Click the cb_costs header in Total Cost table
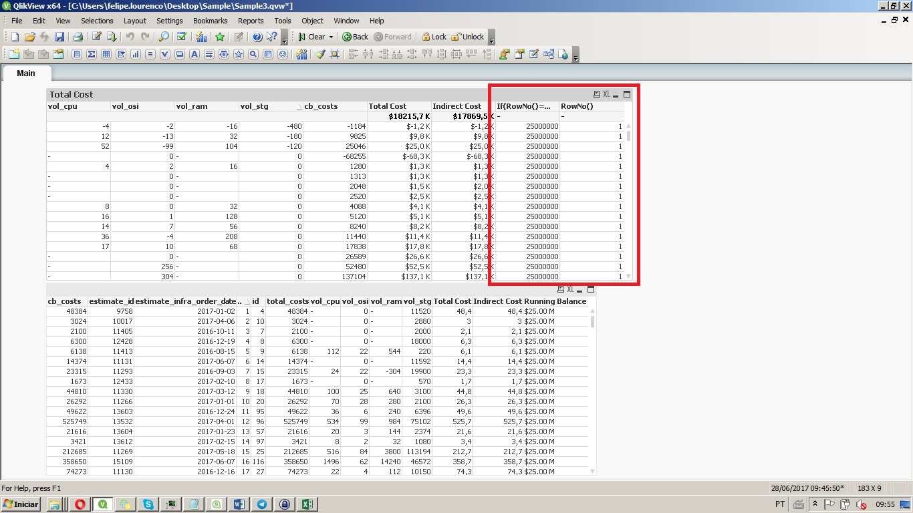The height and width of the screenshot is (513, 913). (335, 106)
